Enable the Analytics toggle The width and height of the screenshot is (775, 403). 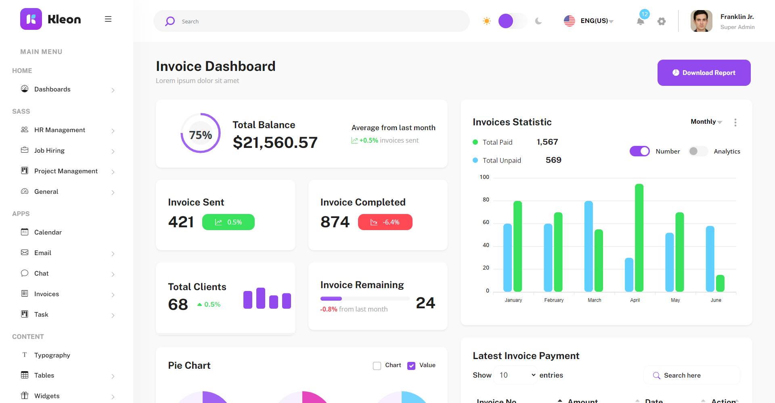point(698,151)
